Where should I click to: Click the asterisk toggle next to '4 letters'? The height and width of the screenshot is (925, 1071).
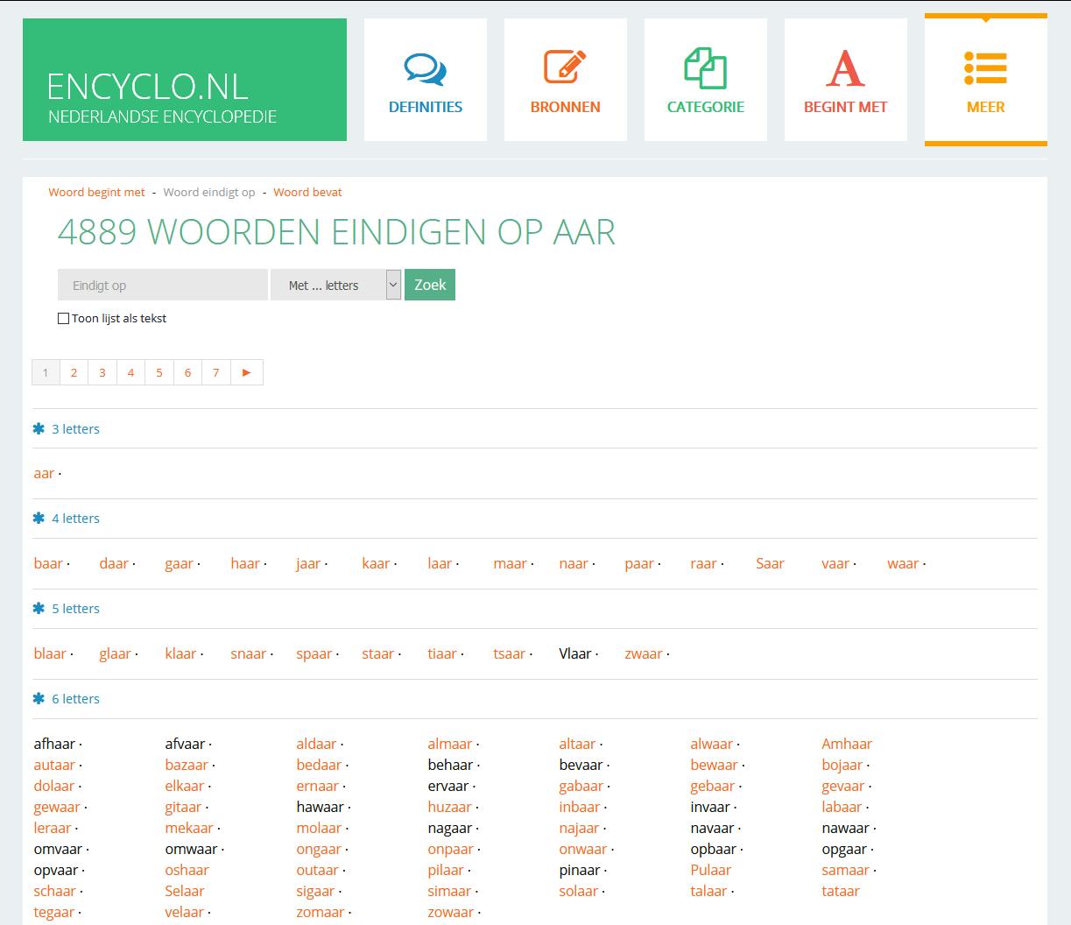pos(38,518)
